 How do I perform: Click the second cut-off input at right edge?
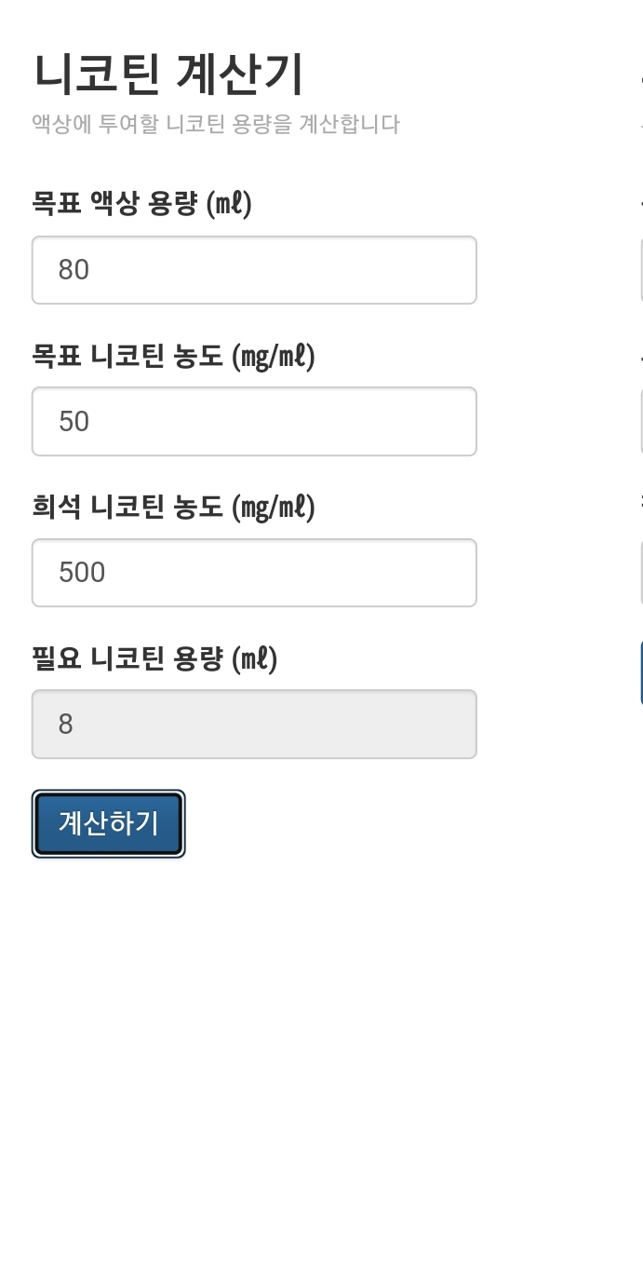pyautogui.click(x=641, y=421)
